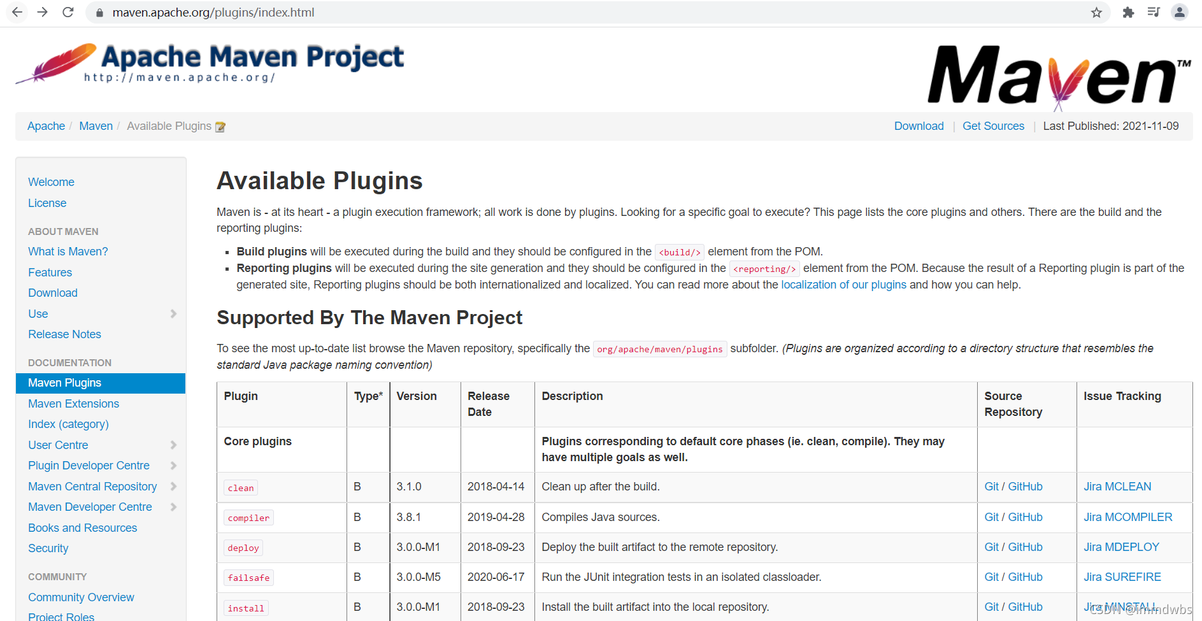Open Jira MCOMPILER issue tracker
Screen dimensions: 1202x621
pos(1128,517)
